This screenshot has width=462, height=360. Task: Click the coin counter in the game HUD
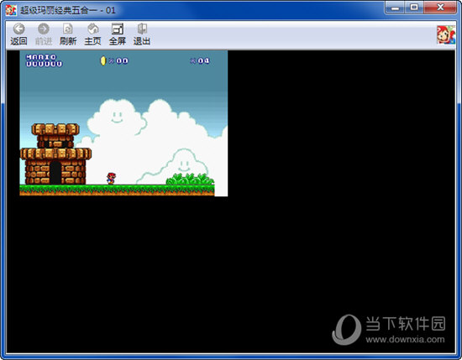tap(114, 61)
